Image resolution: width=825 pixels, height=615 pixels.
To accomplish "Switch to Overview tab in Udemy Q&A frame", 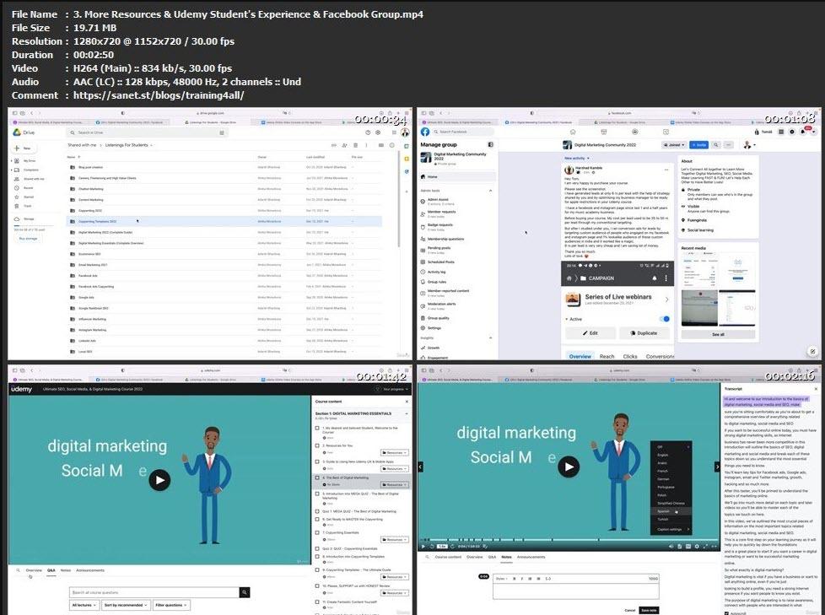I will 34,570.
